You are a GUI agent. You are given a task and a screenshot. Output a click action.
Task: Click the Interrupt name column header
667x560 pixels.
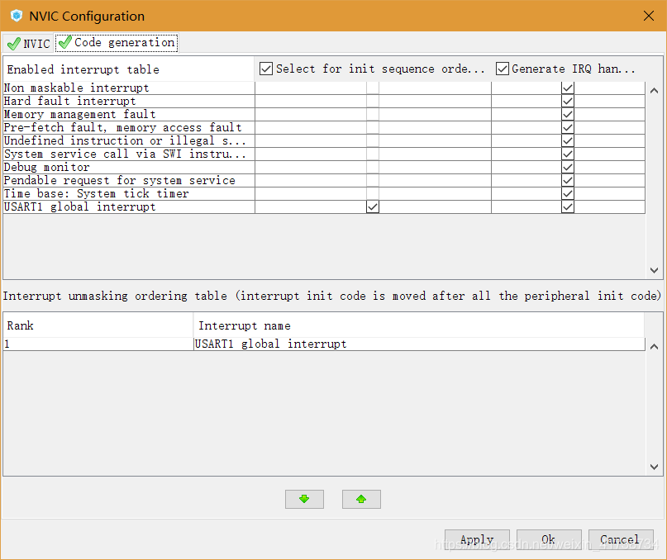point(419,325)
